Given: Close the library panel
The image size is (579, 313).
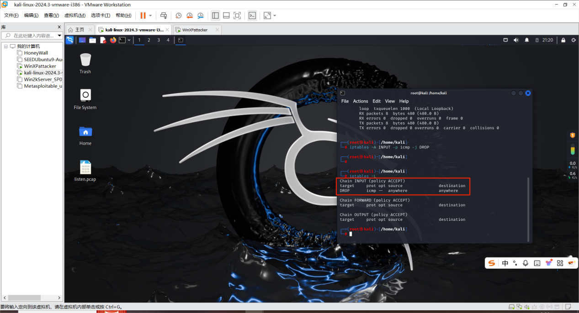Looking at the screenshot, I should [x=59, y=27].
